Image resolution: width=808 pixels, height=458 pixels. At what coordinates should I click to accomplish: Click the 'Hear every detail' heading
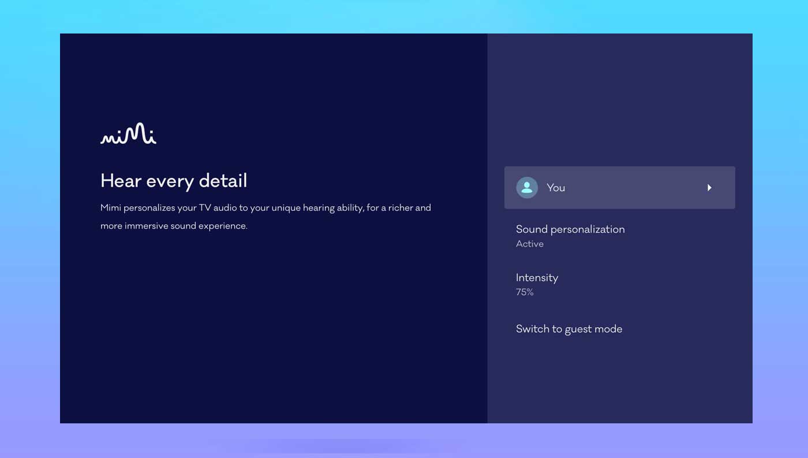coord(174,181)
